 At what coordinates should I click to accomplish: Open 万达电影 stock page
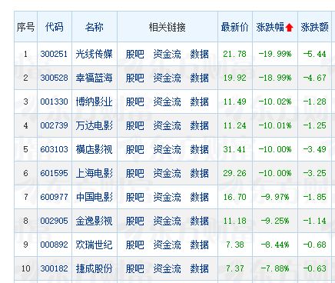pos(94,125)
